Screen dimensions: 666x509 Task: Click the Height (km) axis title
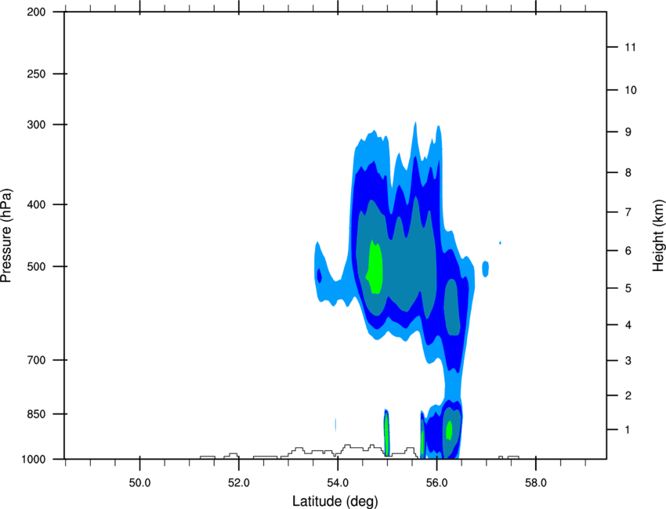coord(658,235)
